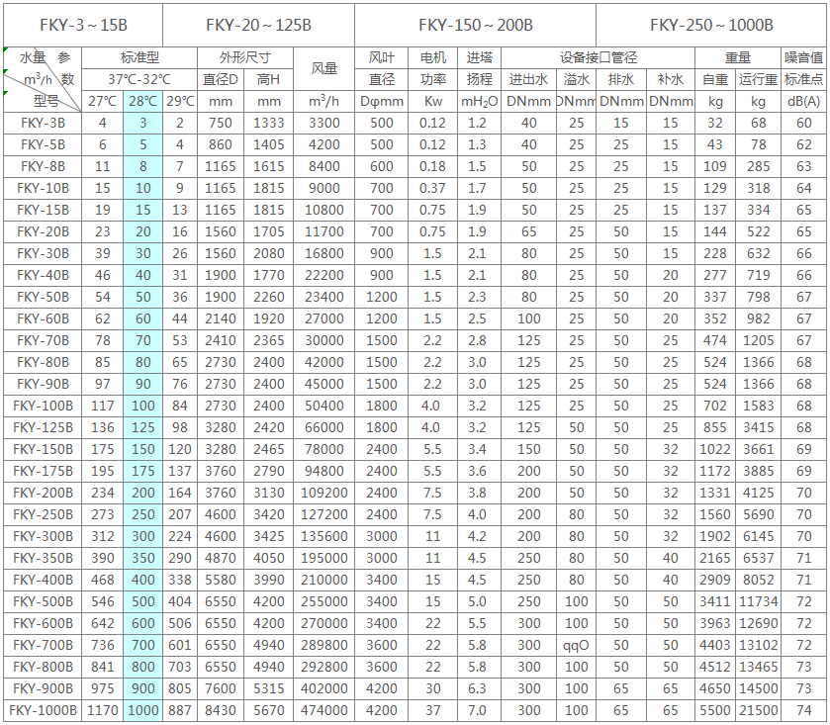
Task: Go to the FKY-250～1000B tab
Action: point(711,25)
